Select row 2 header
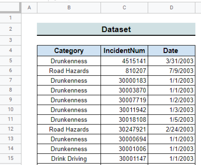 click(10, 29)
